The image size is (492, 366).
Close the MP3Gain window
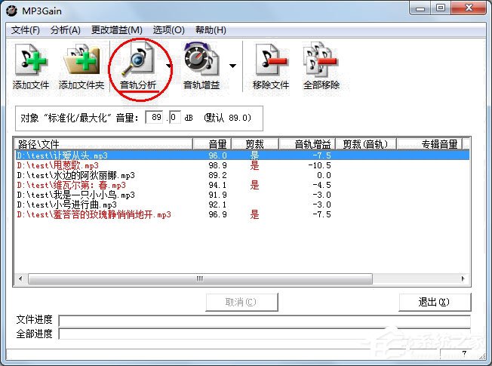click(x=469, y=8)
